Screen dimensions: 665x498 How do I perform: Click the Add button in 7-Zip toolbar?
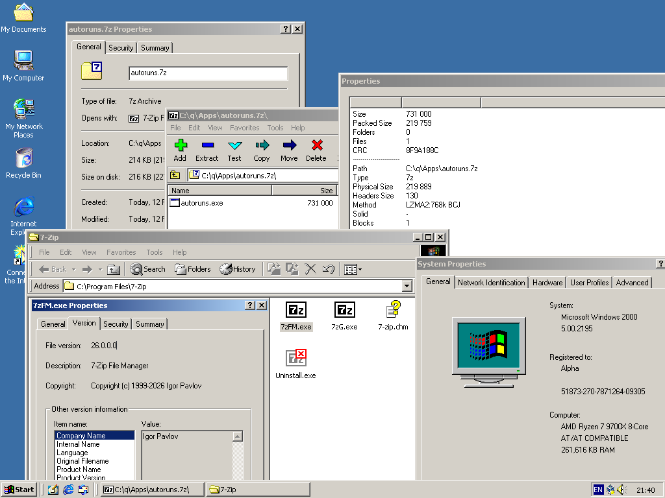[x=180, y=150]
